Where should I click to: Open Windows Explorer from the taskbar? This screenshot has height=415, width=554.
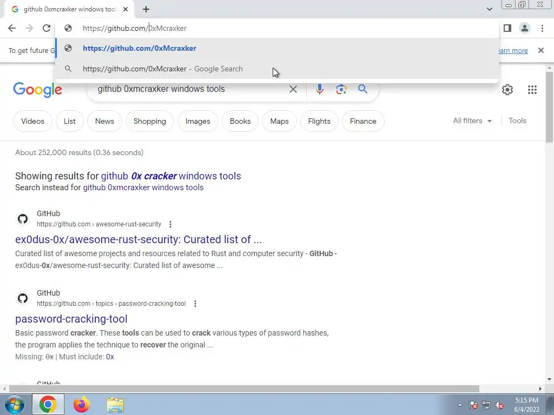(115, 405)
